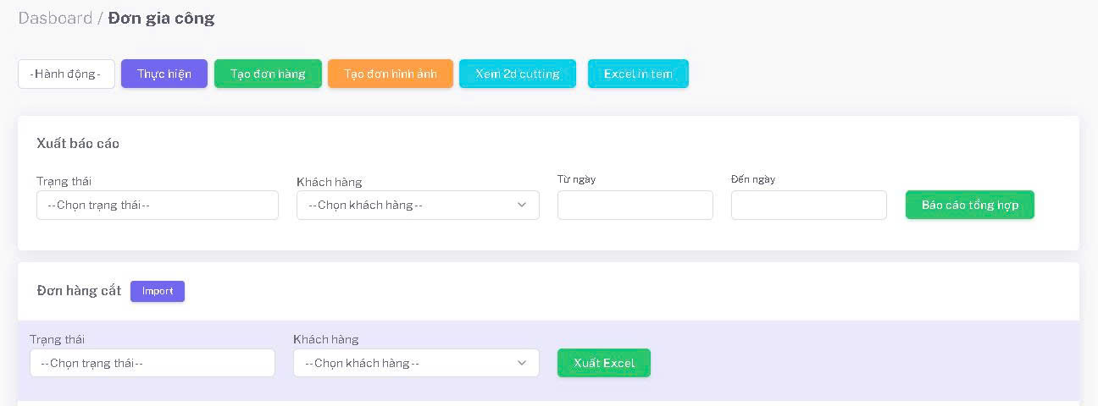Viewport: 1098px width, 406px height.
Task: Click the Từ ngày field label
Action: click(576, 179)
